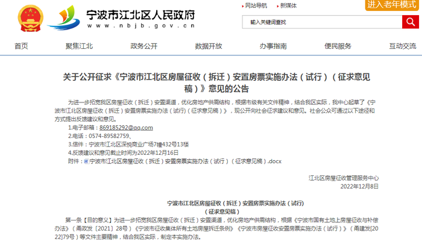Image resolution: width=422 pixels, height=241 pixels.
Task: Click the national emblem logo
Action: (30, 18)
